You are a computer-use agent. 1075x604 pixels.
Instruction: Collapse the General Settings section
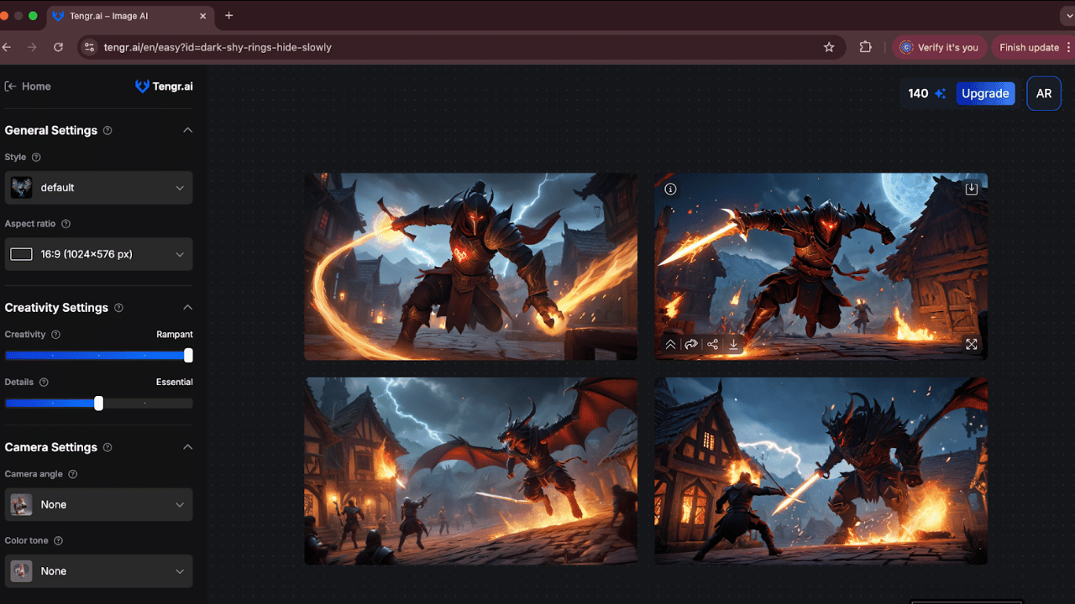(187, 130)
